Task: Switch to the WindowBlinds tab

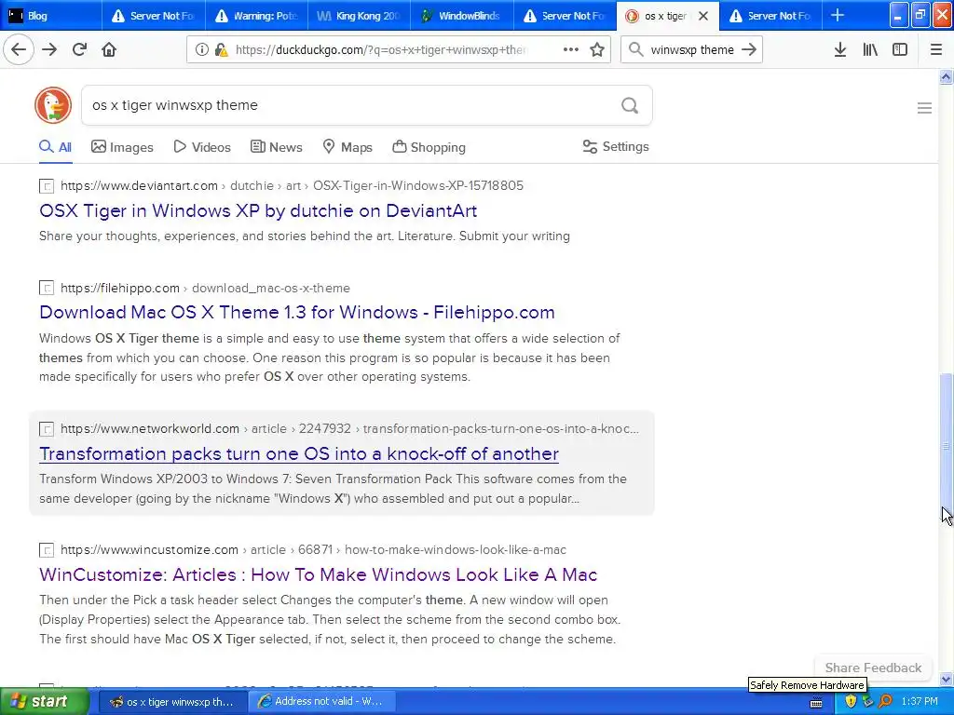Action: (462, 16)
